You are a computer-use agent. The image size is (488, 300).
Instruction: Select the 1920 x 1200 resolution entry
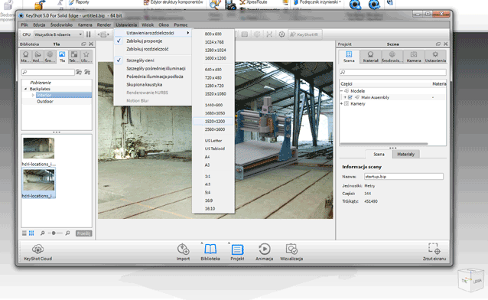215,121
